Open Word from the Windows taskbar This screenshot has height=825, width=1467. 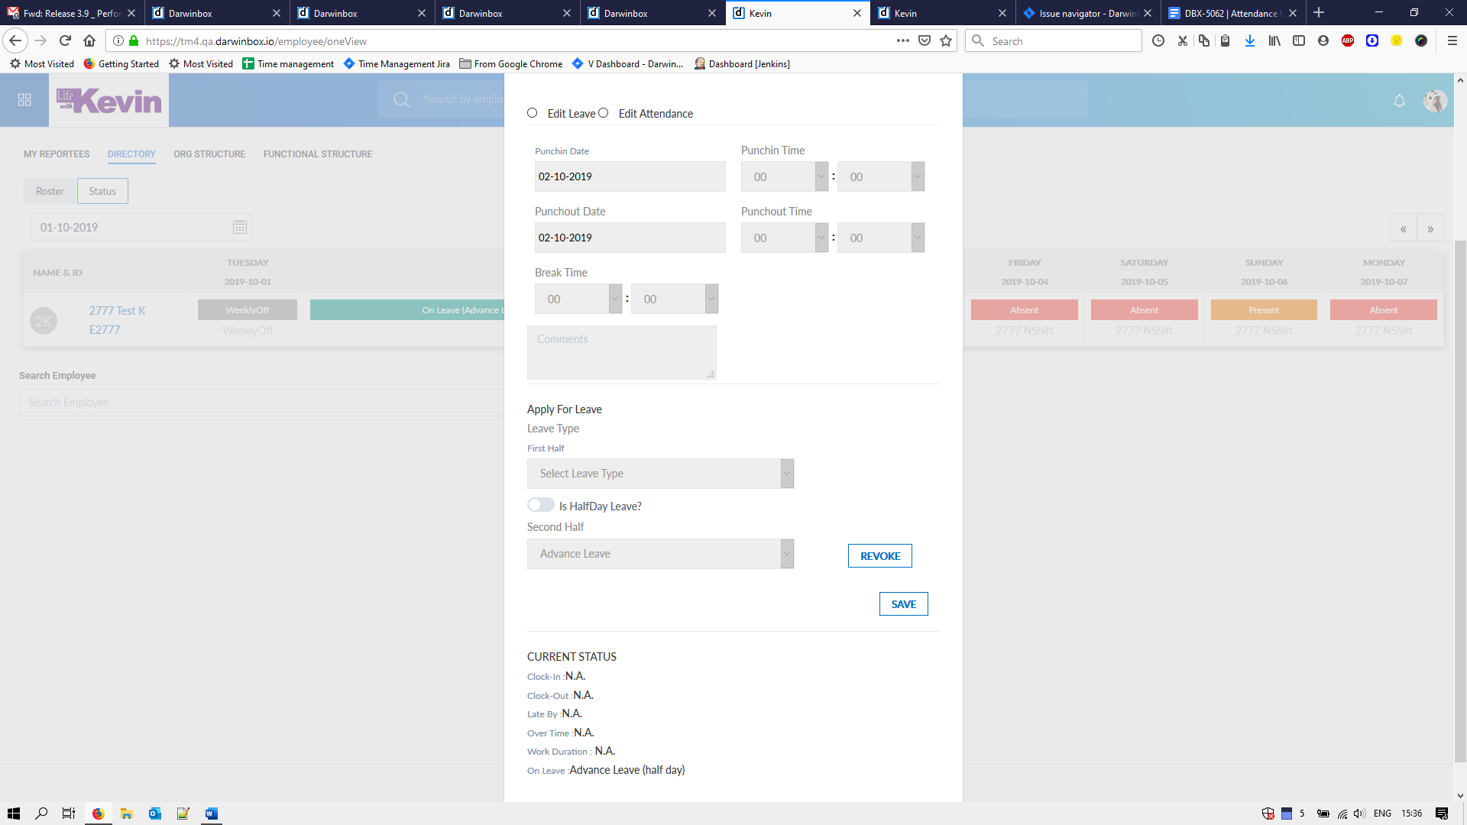point(212,814)
